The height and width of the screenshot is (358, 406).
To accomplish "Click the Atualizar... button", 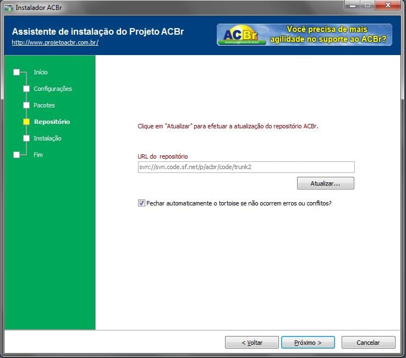I will [x=326, y=183].
